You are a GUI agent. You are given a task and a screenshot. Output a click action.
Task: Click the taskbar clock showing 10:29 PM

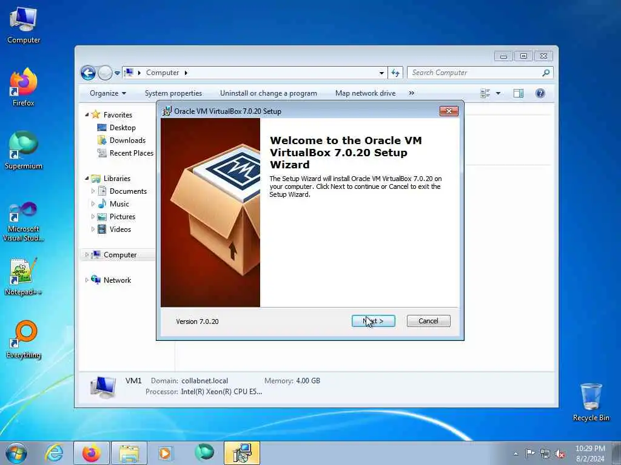590,449
